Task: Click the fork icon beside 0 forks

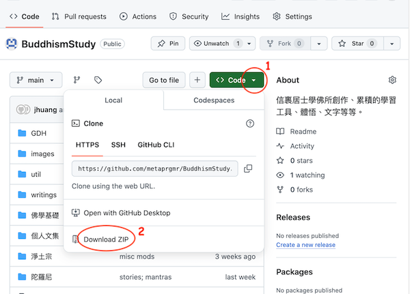Action: click(x=280, y=190)
